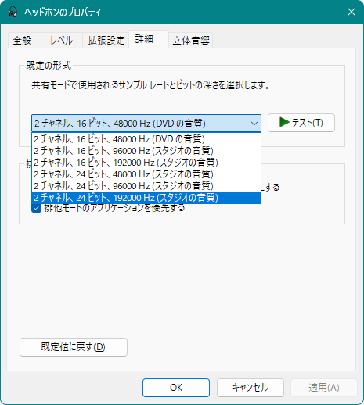Click 既定値に戻す button

click(x=74, y=347)
